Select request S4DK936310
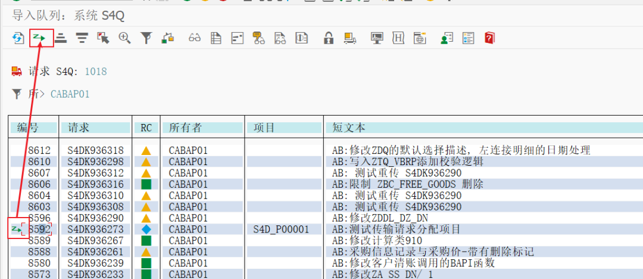The image size is (643, 279). [x=95, y=195]
